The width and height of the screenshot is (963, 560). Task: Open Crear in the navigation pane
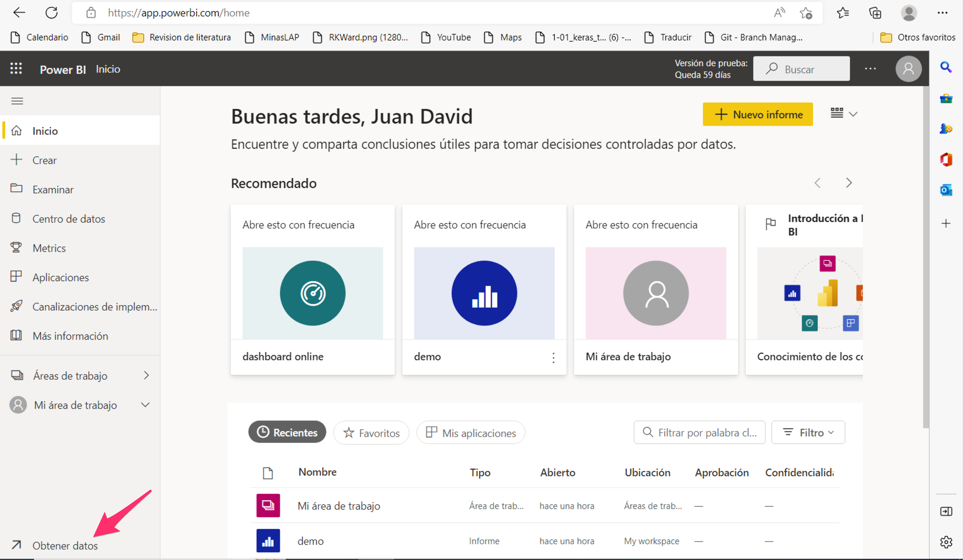click(x=80, y=160)
